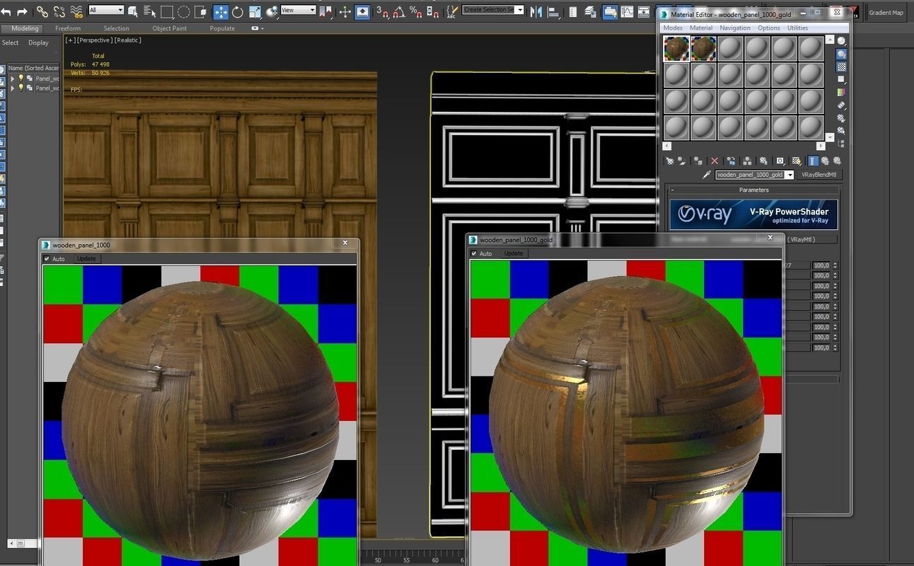
Task: Select the first wooden material sample slot
Action: tap(676, 49)
